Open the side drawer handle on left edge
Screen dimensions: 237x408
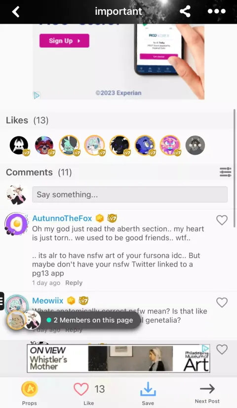2,301
